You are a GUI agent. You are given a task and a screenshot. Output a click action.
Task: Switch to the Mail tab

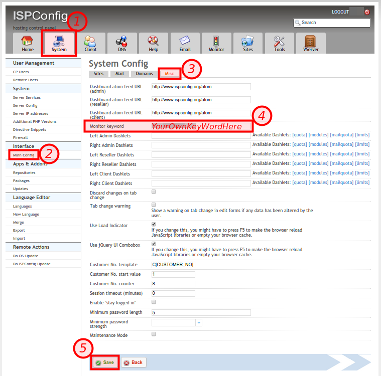[x=119, y=74]
